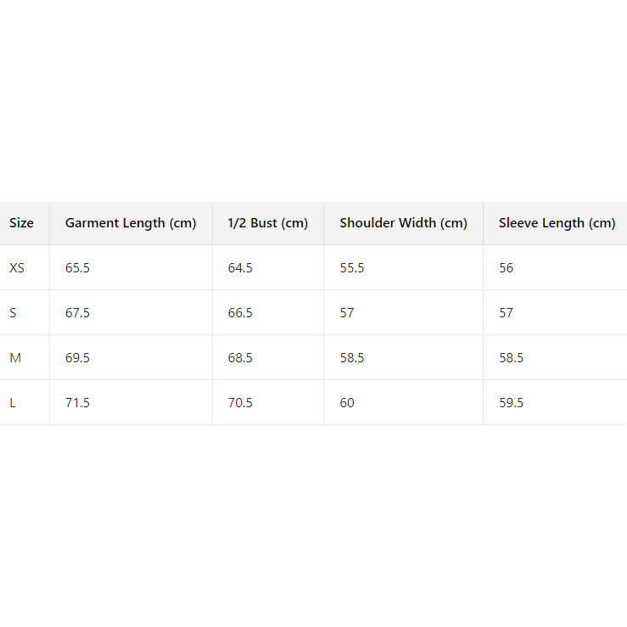The image size is (627, 627).
Task: Click L garment length value 71.5
Action: click(77, 403)
